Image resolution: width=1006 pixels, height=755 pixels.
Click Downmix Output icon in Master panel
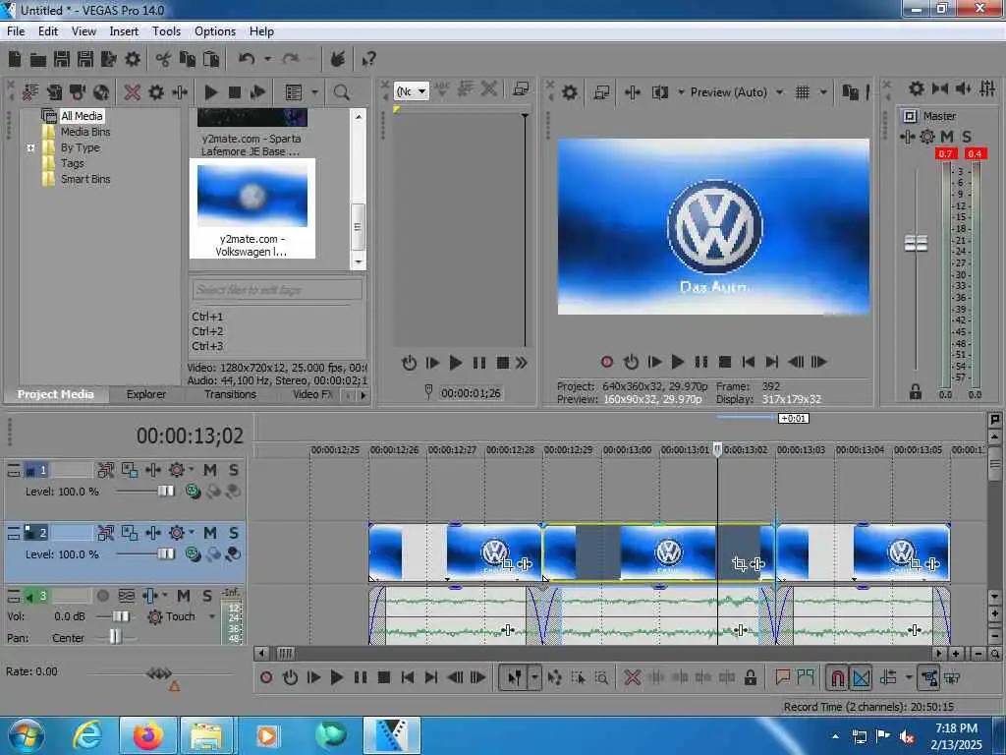(x=940, y=88)
